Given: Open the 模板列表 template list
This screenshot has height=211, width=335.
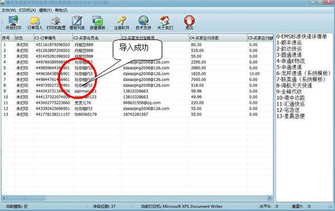Looking at the screenshot, I should 77,23.
